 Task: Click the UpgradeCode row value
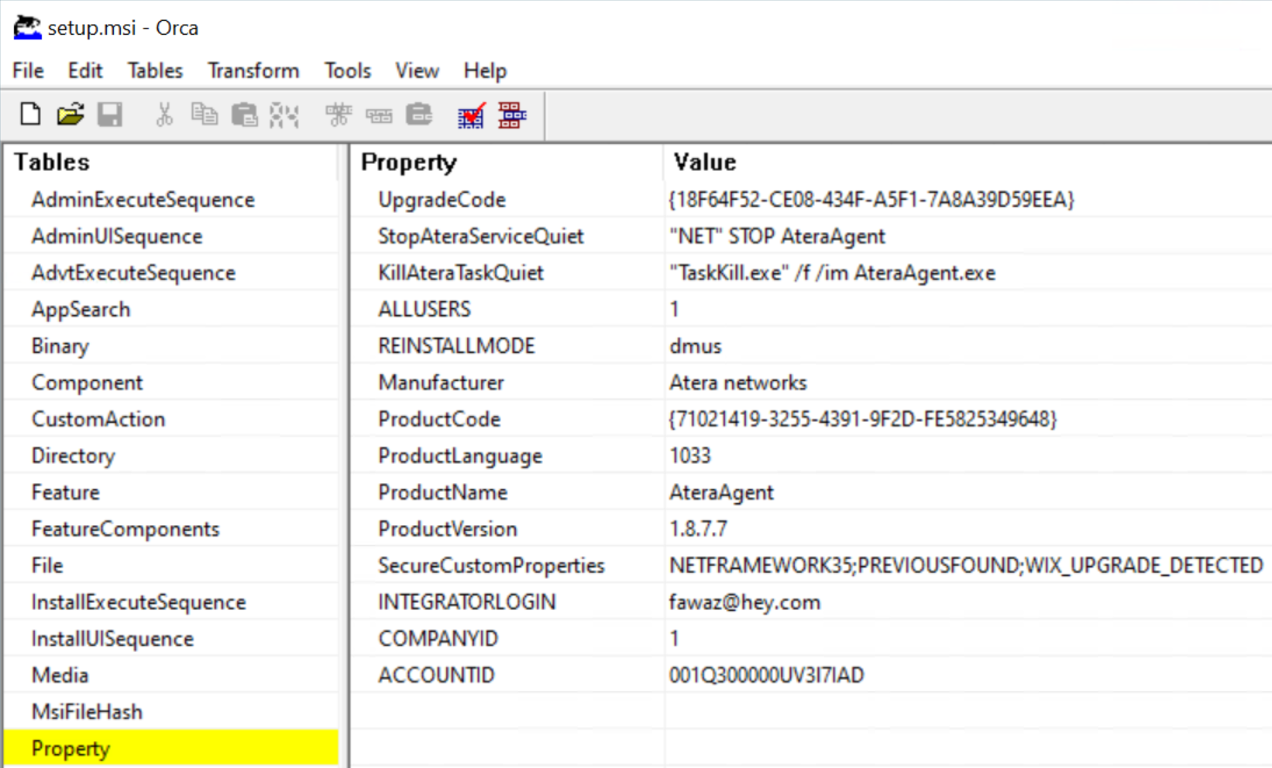872,199
